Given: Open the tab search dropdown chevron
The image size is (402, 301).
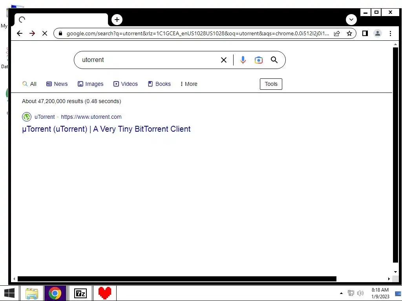Looking at the screenshot, I should point(351,20).
